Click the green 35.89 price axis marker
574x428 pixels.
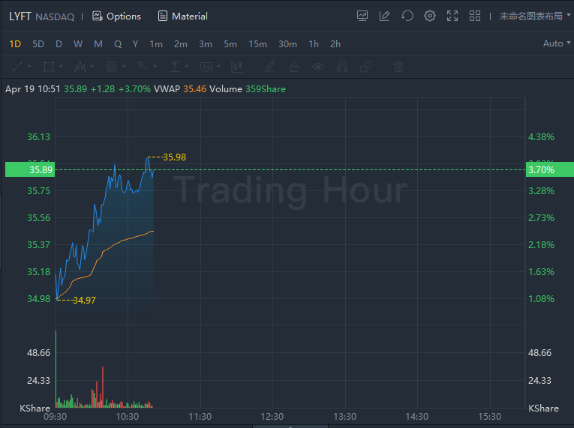point(26,170)
